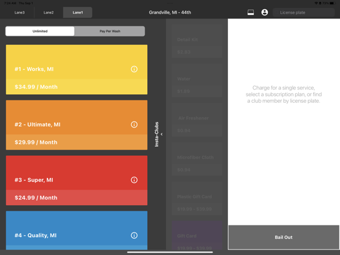Tap info icon on #4 Quality plan
This screenshot has height=255, width=340.
(x=134, y=235)
